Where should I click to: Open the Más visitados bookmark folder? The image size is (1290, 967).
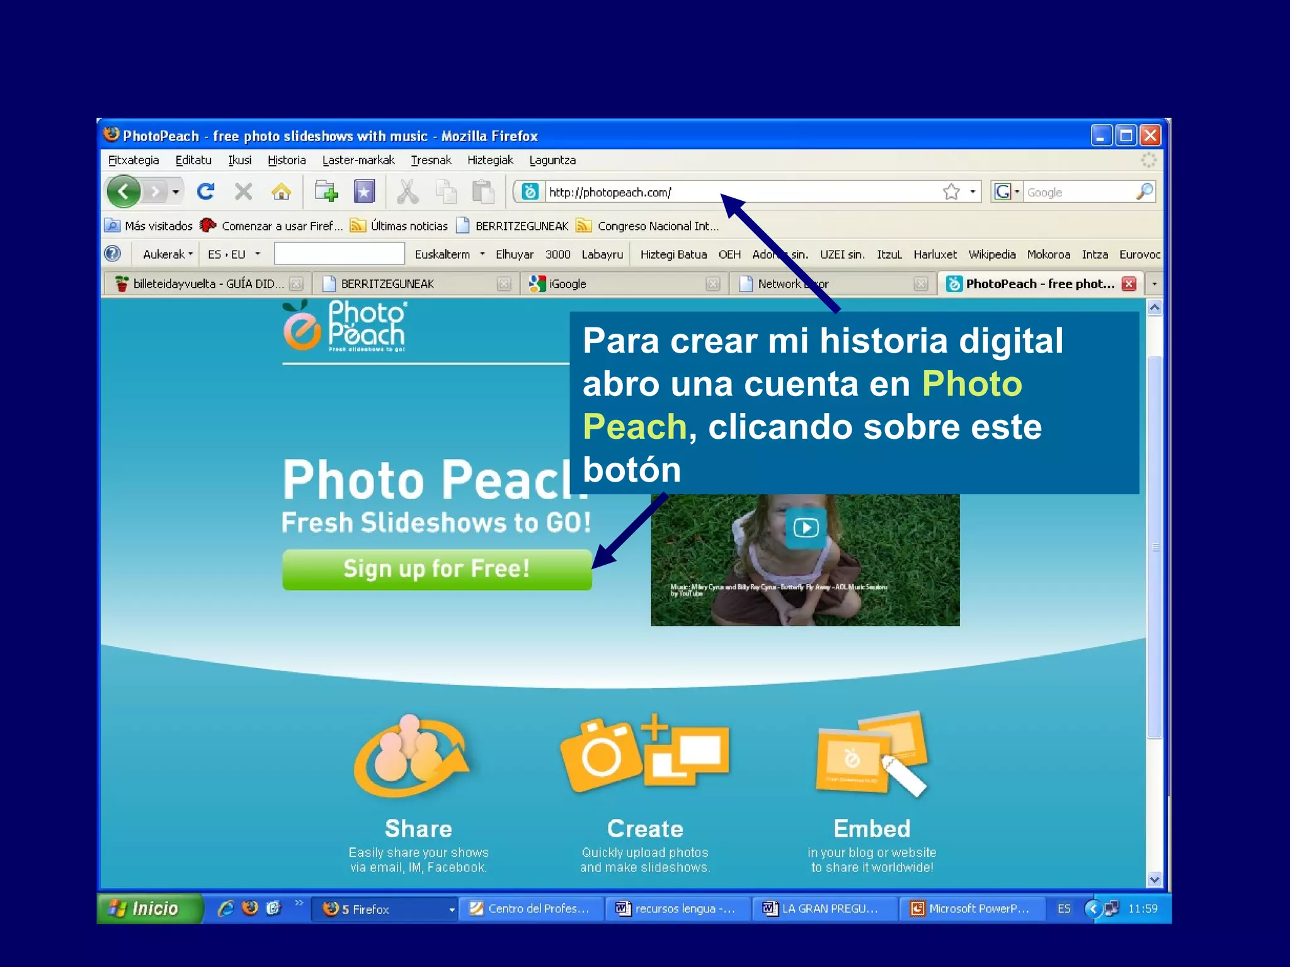click(149, 225)
